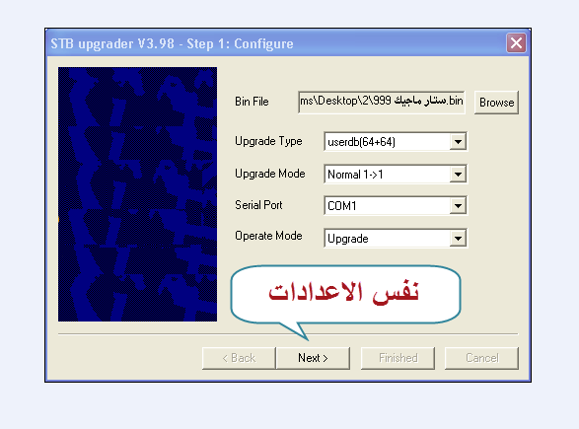The height and width of the screenshot is (429, 579).
Task: Click the Upgrade Type label
Action: click(268, 141)
